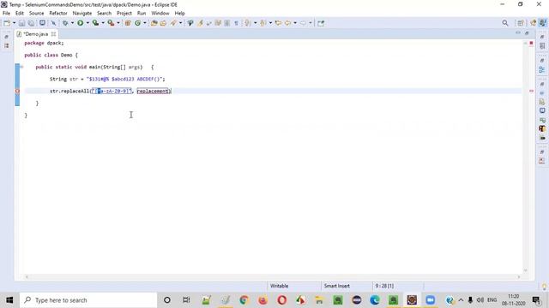Open the Windows Start menu
Viewport: 549px width, 308px height.
(9, 300)
